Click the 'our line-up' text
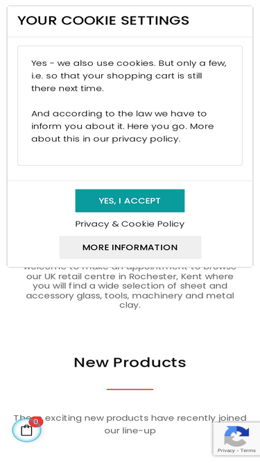The height and width of the screenshot is (463, 260). point(130,430)
